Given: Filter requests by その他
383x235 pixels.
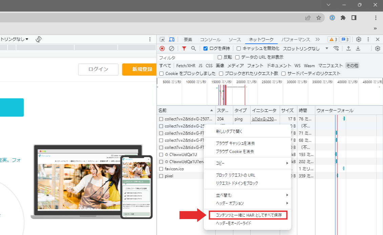Looking at the screenshot, I should [x=352, y=65].
